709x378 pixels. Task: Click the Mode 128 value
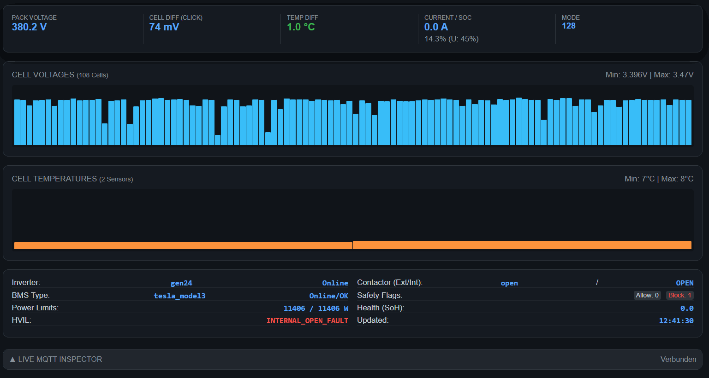(x=568, y=26)
